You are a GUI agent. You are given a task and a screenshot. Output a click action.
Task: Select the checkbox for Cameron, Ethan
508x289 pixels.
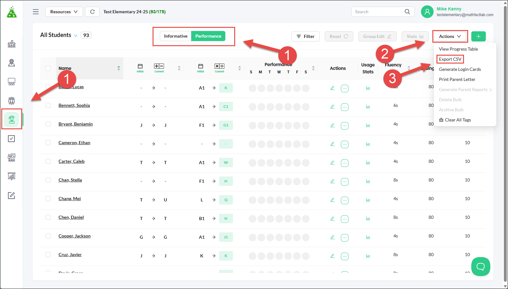(48, 143)
